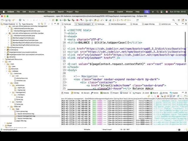Click the Spotlight search icon in the menu bar

pos(157,12)
